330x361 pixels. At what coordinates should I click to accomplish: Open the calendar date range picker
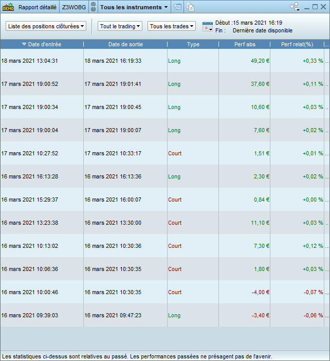pos(208,26)
